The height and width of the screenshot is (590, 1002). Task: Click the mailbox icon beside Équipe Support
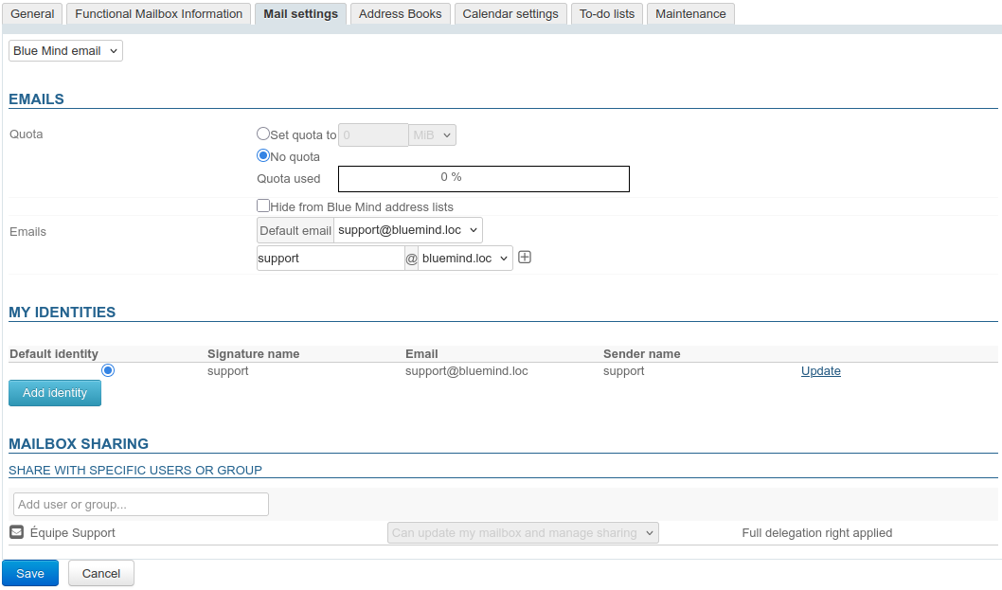[16, 532]
